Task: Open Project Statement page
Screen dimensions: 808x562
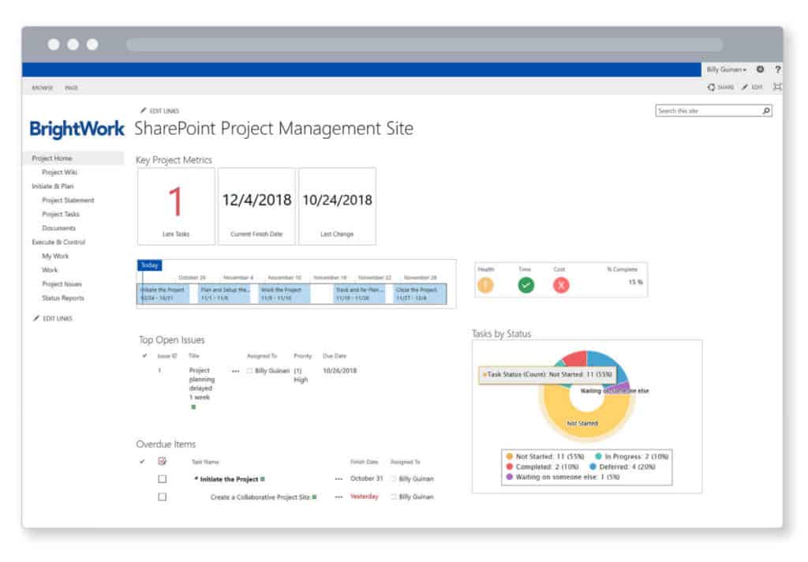Action: [x=68, y=200]
